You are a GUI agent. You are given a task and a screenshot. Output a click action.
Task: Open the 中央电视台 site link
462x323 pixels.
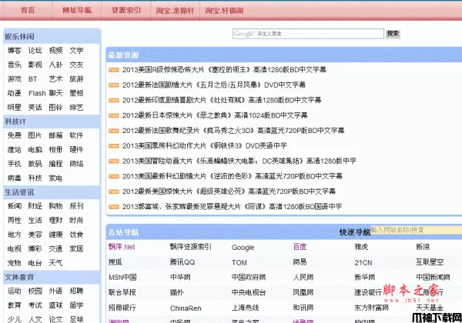click(249, 292)
